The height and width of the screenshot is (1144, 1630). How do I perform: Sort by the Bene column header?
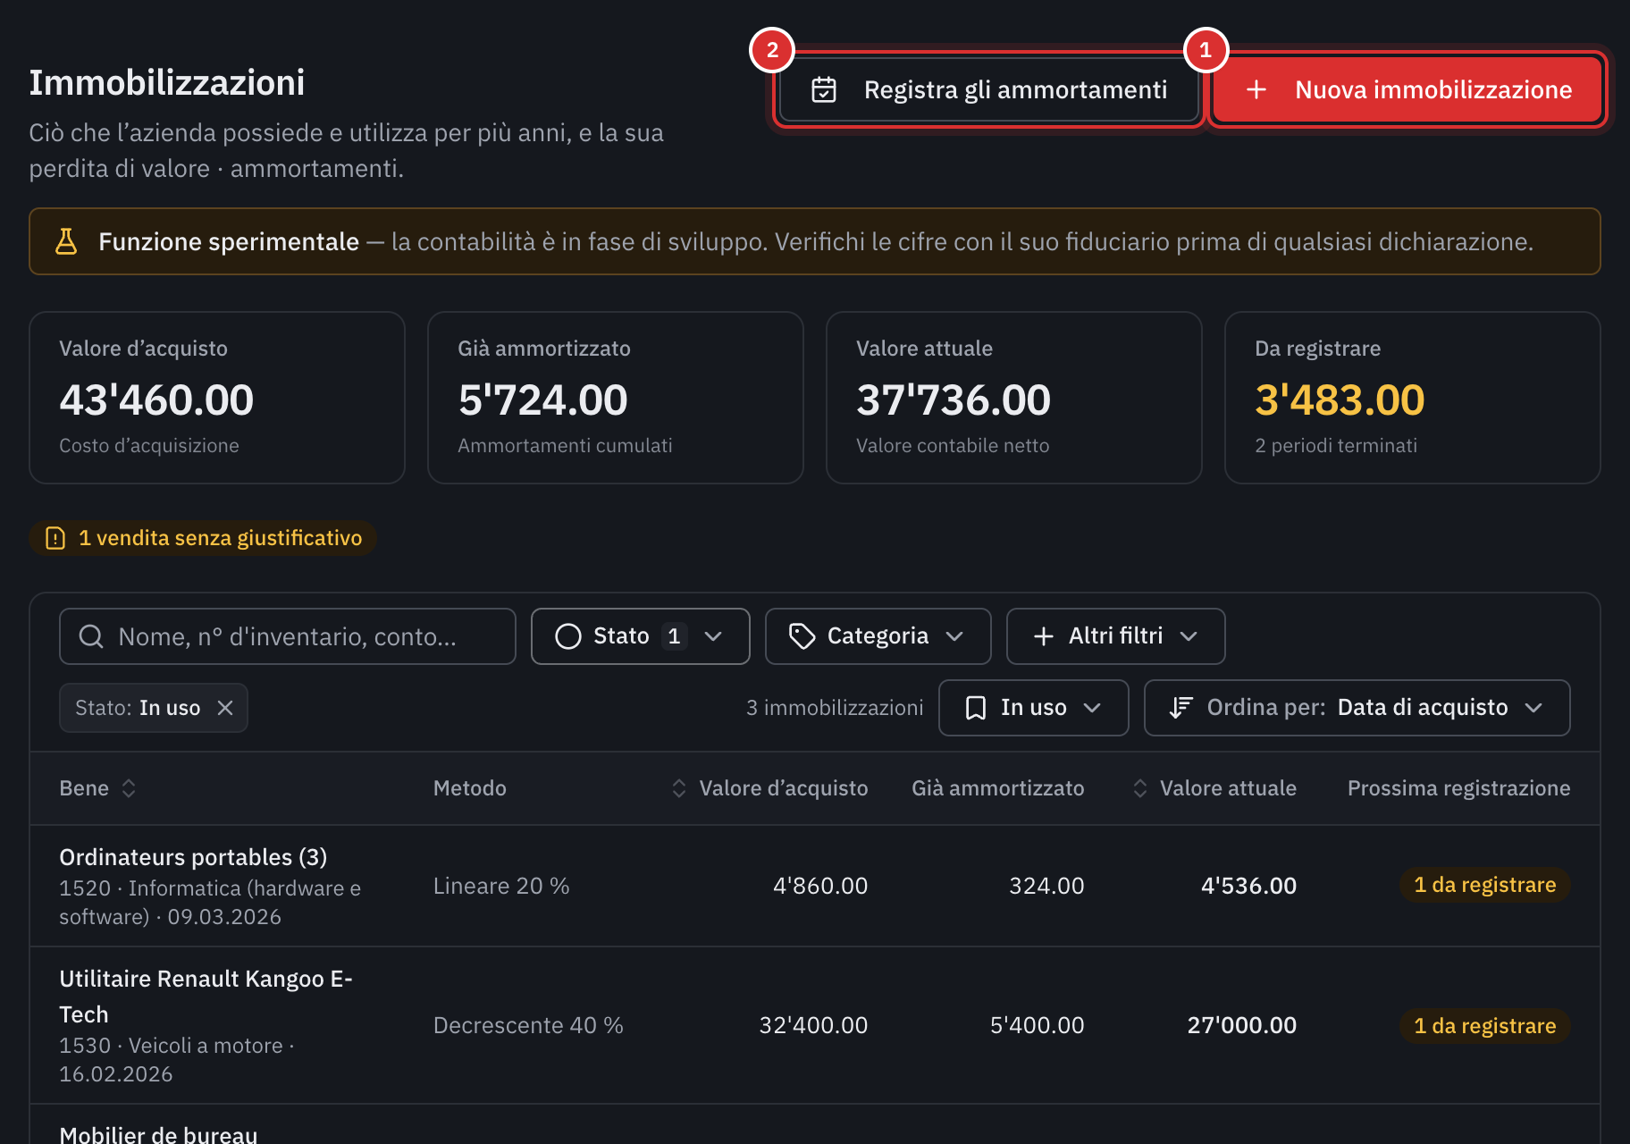97,788
